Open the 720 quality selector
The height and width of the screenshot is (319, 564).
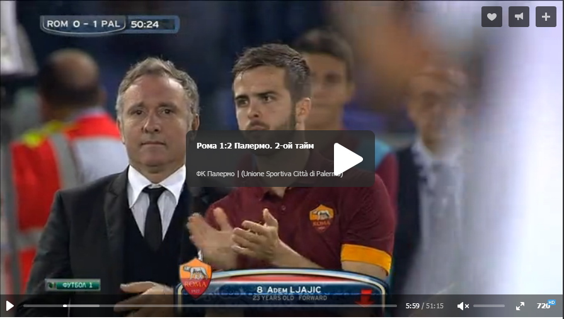(x=543, y=306)
